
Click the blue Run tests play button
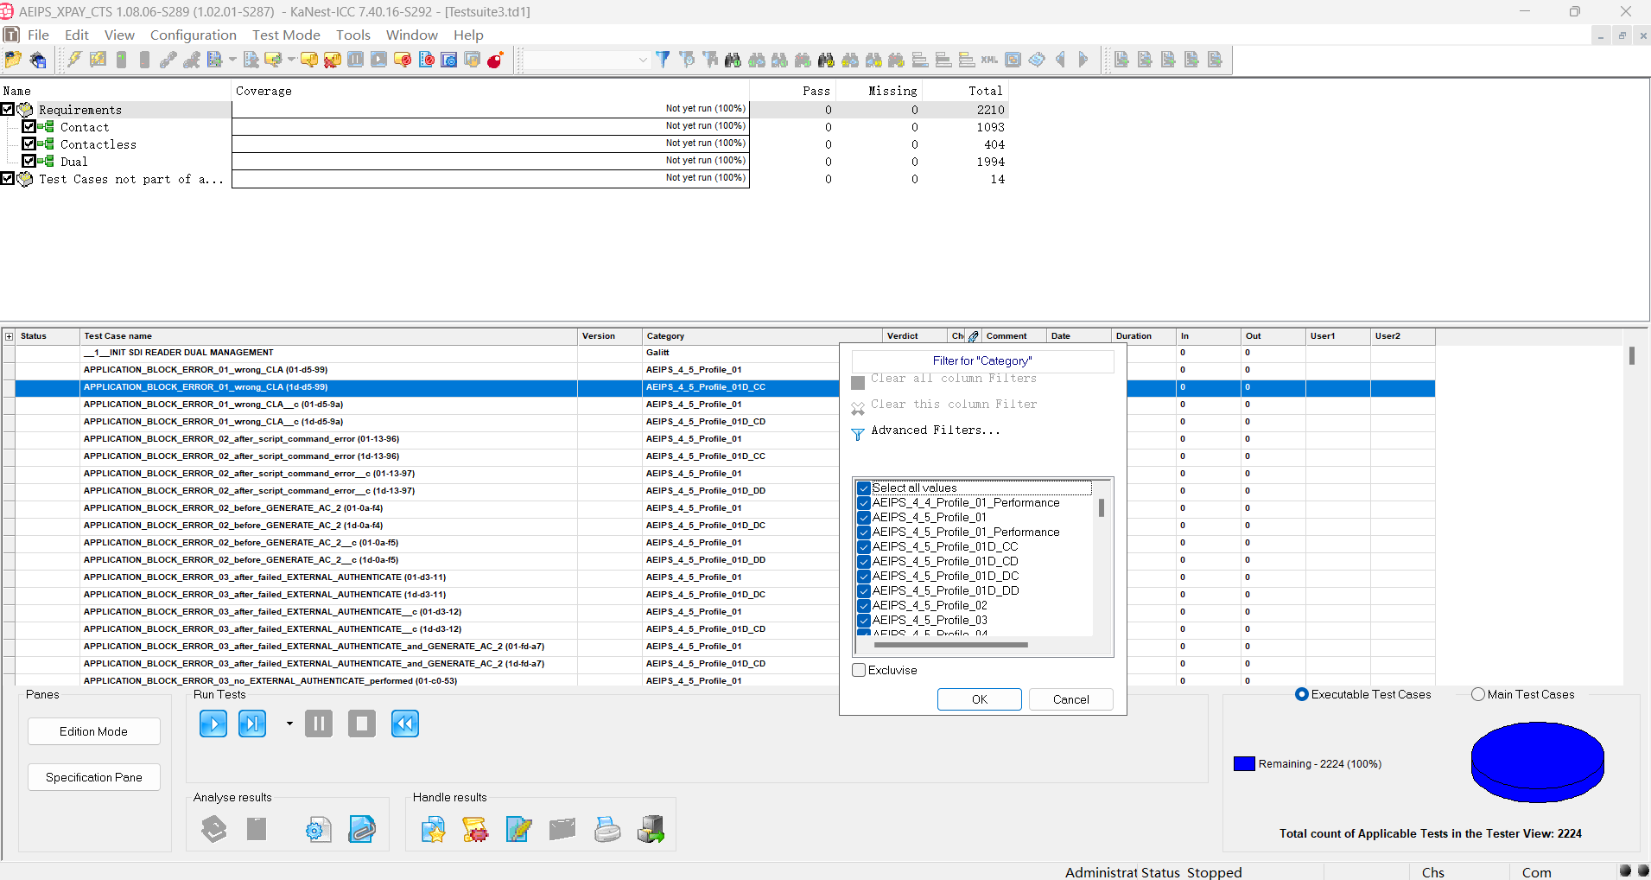click(213, 724)
